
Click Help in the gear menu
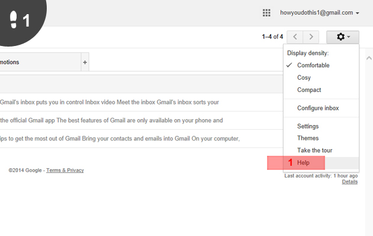pyautogui.click(x=321, y=163)
